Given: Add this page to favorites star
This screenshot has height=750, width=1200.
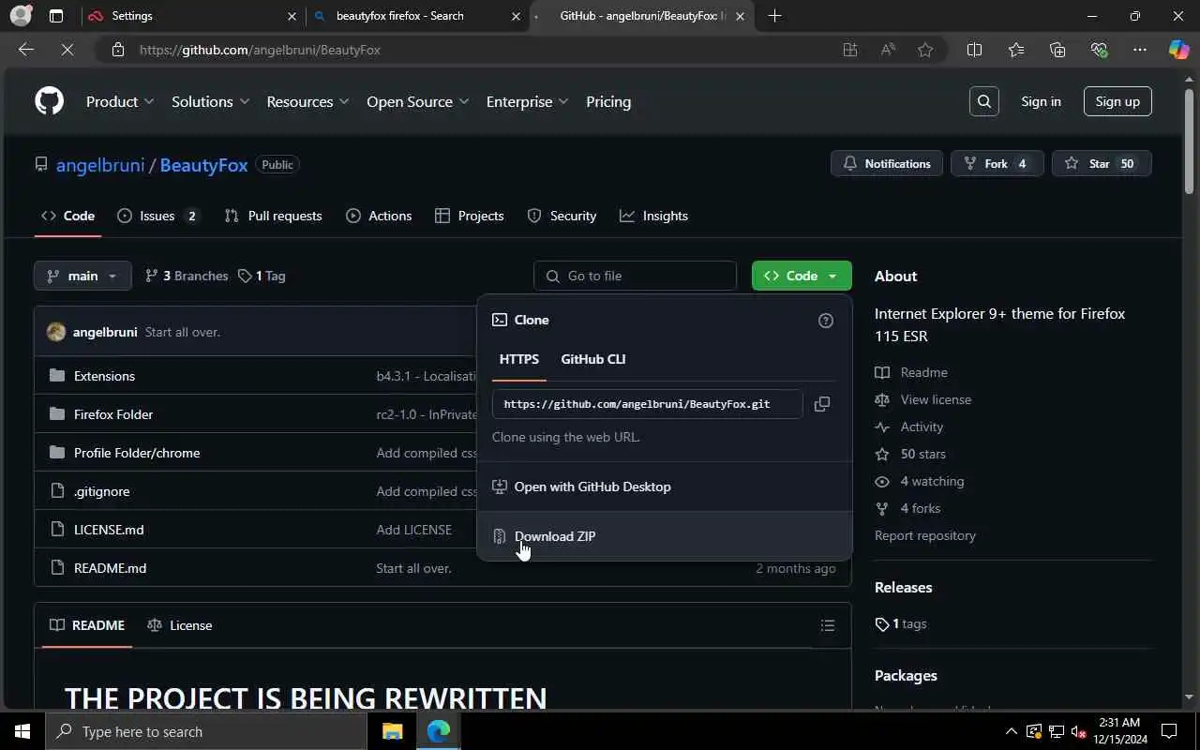Looking at the screenshot, I should pyautogui.click(x=925, y=50).
